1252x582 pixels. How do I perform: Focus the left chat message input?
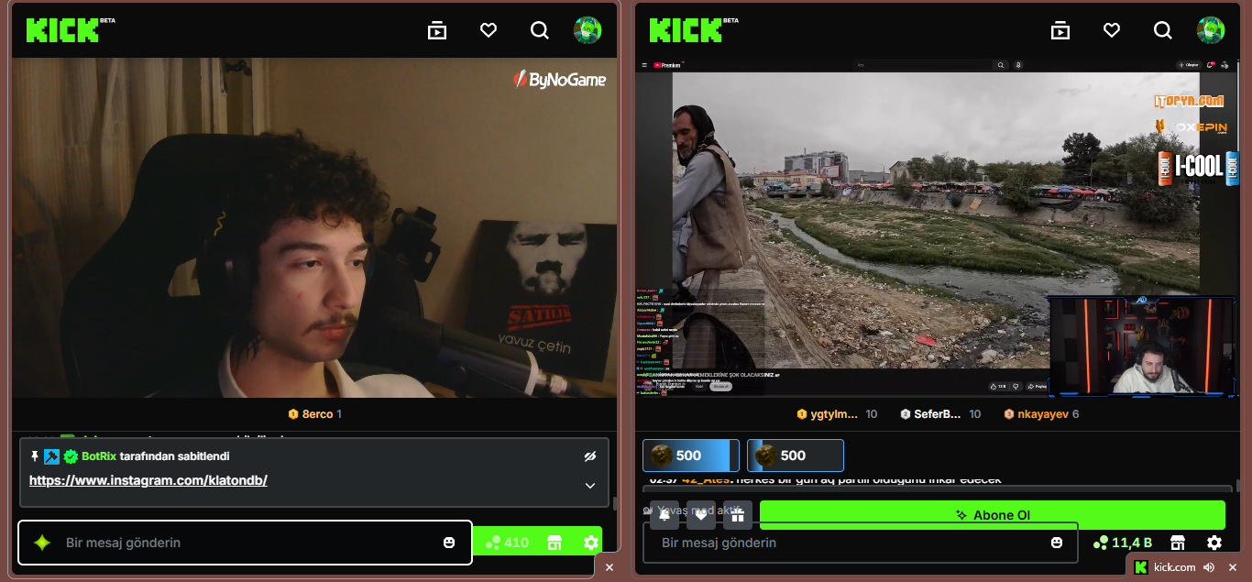[x=245, y=543]
